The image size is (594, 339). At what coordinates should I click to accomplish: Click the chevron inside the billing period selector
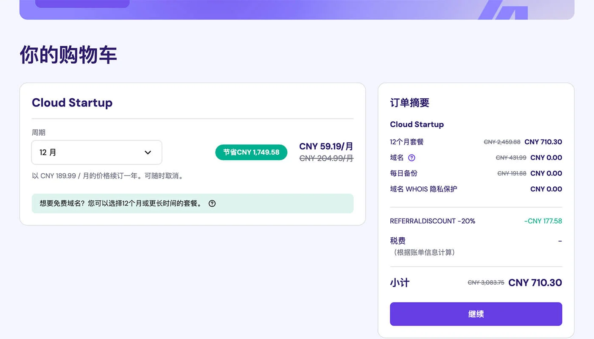pos(147,152)
